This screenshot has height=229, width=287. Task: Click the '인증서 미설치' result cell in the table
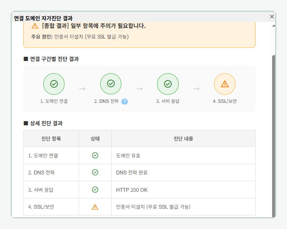point(183,207)
